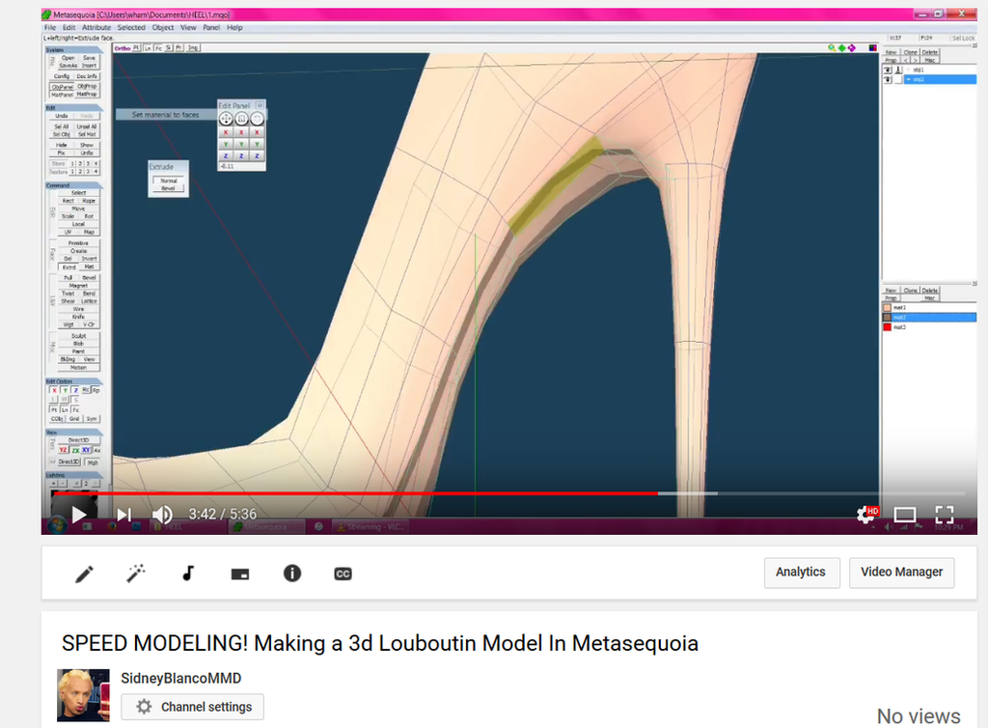Open Object menu in Metasequoia video
988x728 pixels.
tap(162, 28)
